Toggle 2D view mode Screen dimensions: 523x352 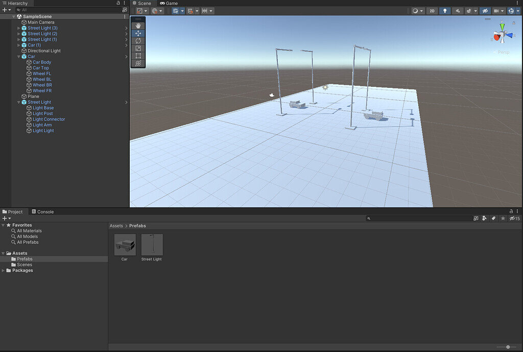(432, 10)
